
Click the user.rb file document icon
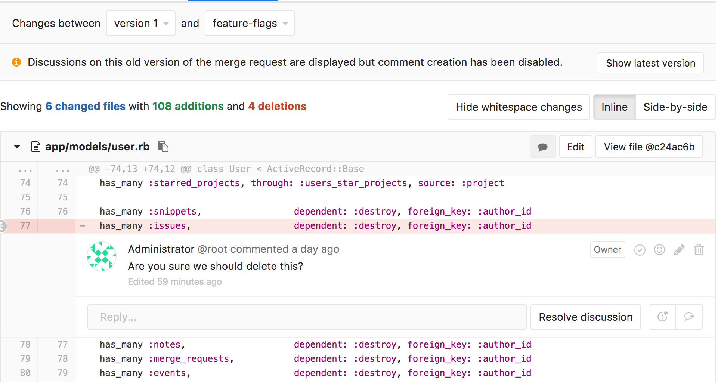pyautogui.click(x=36, y=147)
